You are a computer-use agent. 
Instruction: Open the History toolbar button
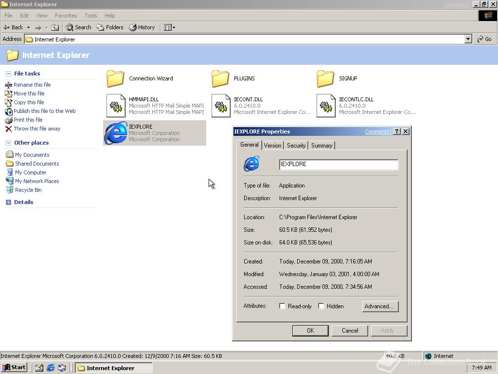[142, 27]
